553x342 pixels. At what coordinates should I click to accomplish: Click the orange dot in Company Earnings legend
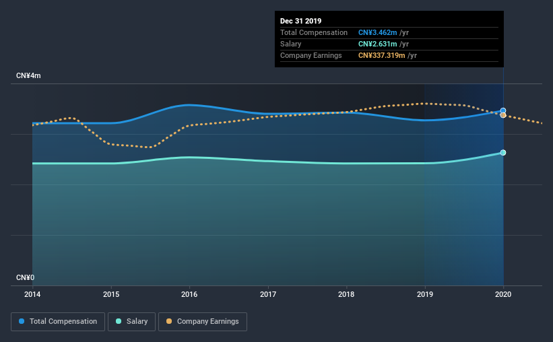(x=169, y=321)
